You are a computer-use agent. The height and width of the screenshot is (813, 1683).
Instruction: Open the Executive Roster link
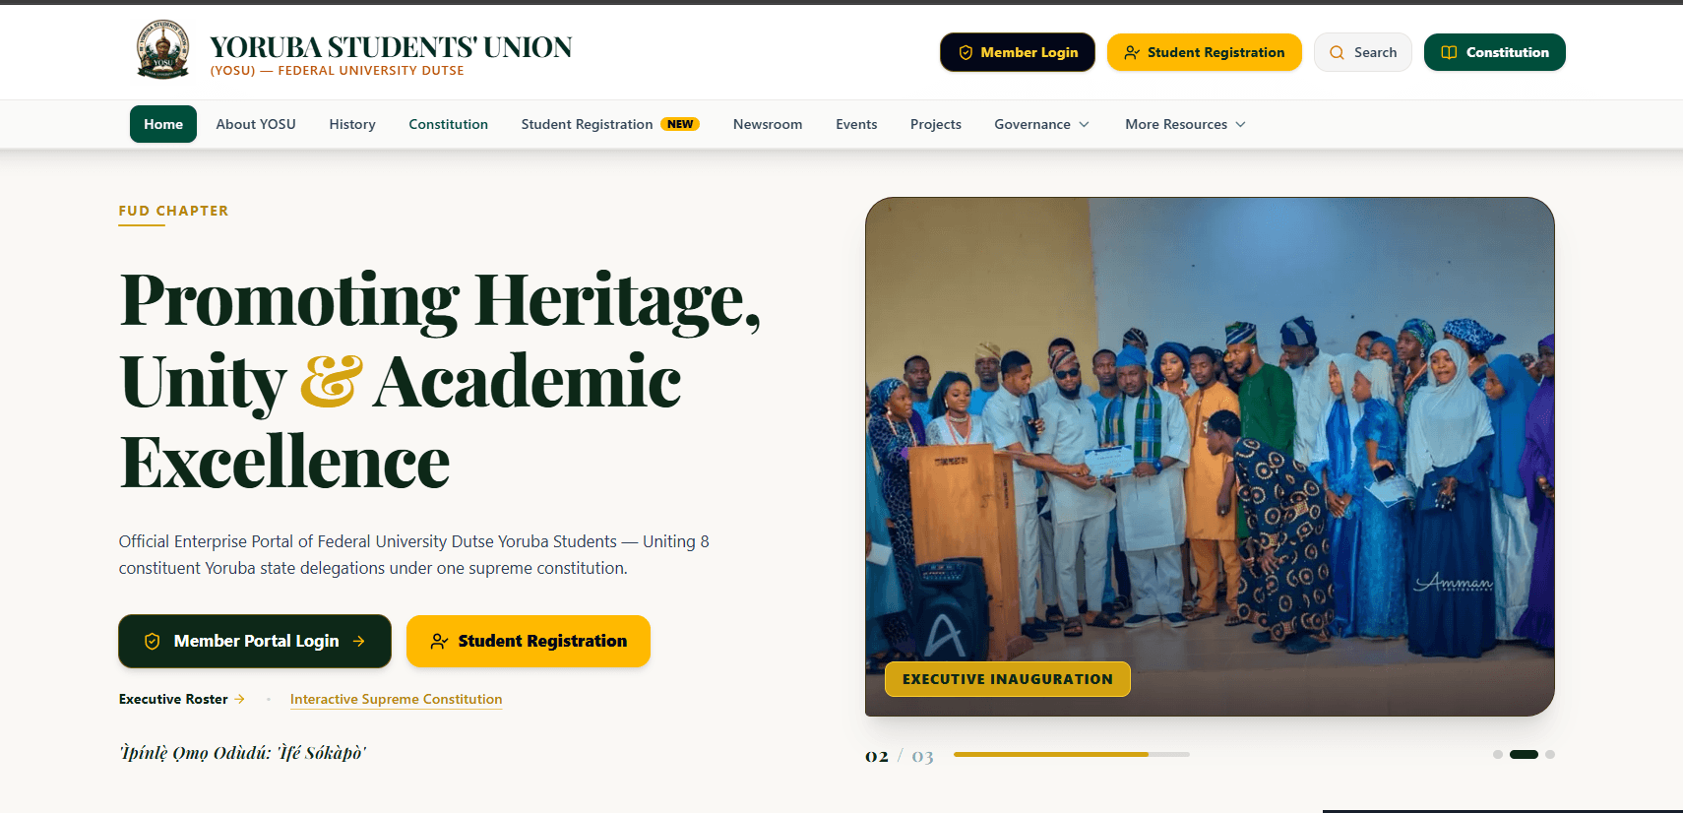coord(182,699)
